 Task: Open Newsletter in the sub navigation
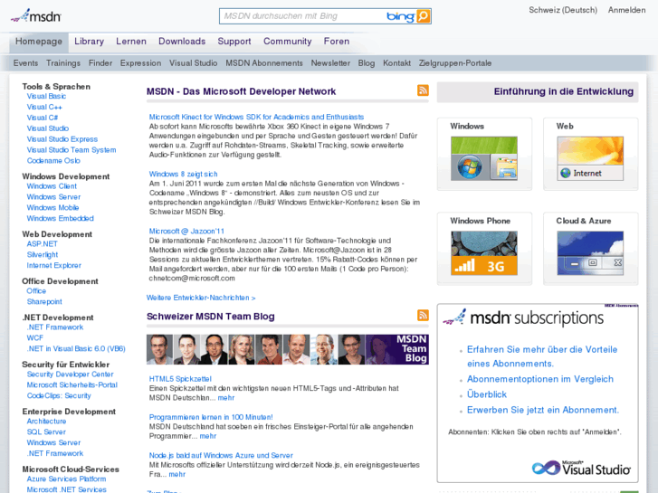click(330, 63)
